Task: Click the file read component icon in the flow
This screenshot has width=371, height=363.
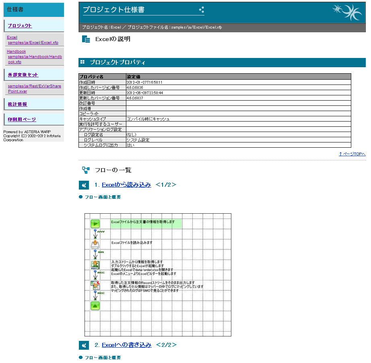Action: point(95,244)
